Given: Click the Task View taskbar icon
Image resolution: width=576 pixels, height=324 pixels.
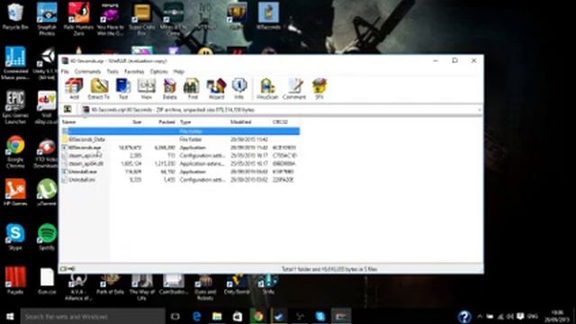Looking at the screenshot, I should click(x=175, y=316).
